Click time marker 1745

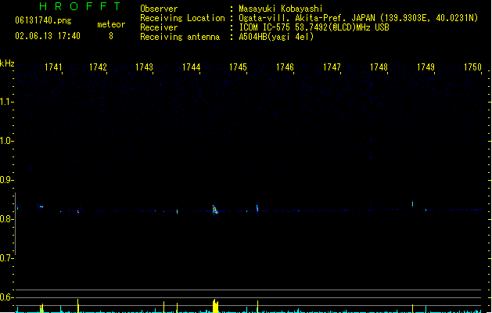pyautogui.click(x=238, y=67)
